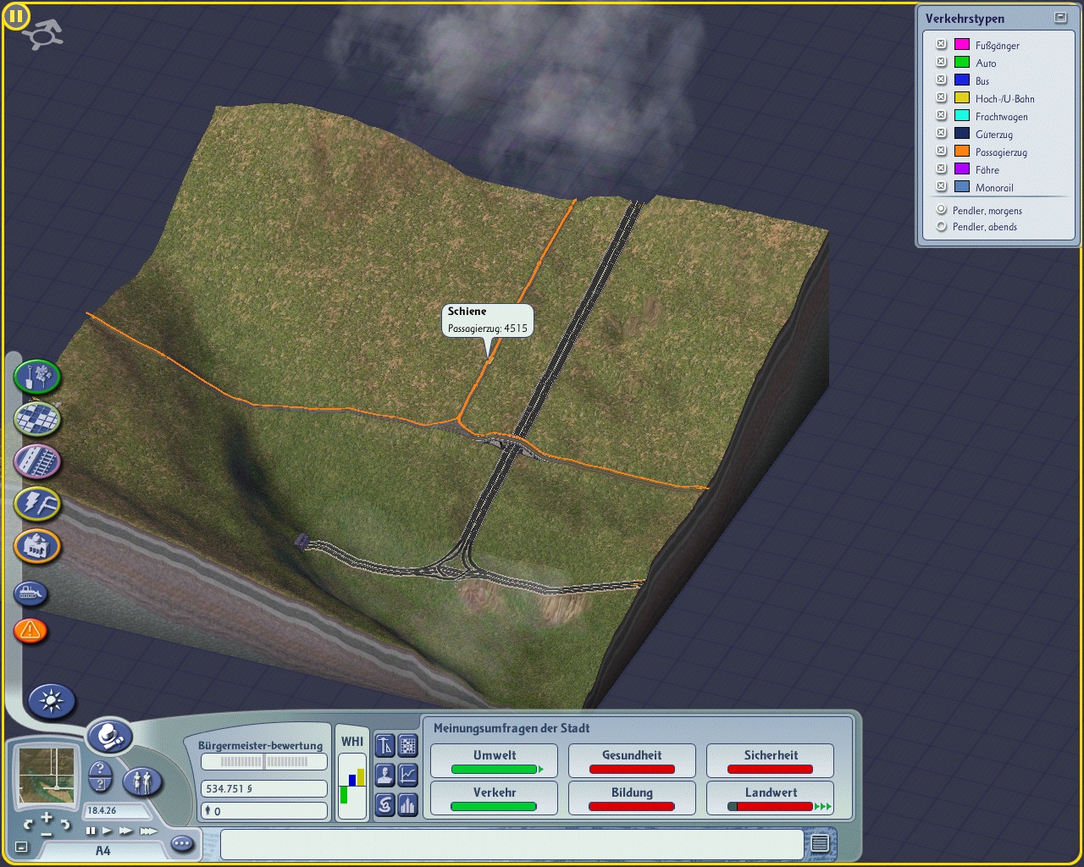Set simulation speed to fastest

point(148,831)
